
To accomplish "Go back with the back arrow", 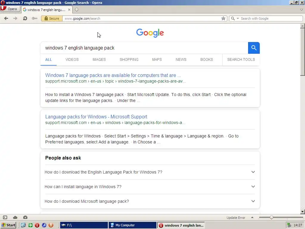I will 6,18.
